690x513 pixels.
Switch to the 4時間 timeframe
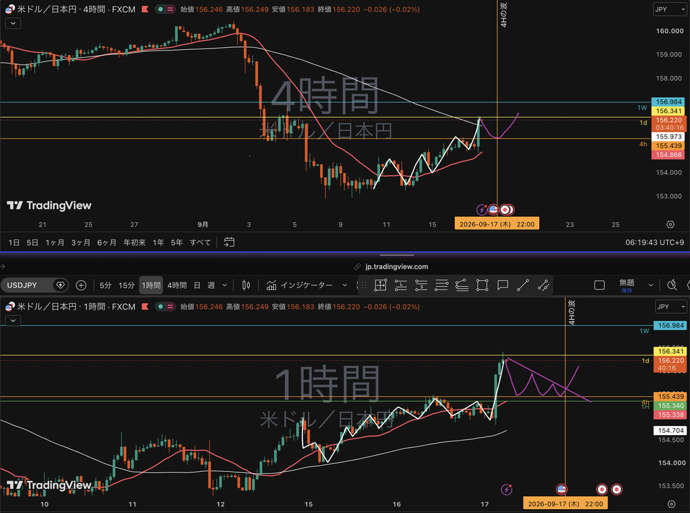coord(177,285)
